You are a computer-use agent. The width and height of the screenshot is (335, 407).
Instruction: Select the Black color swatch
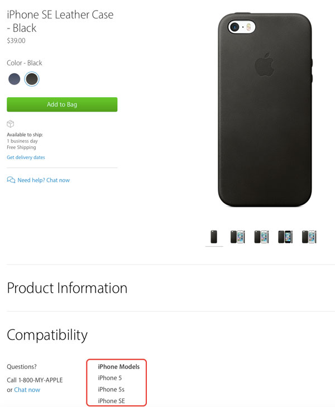pyautogui.click(x=32, y=79)
